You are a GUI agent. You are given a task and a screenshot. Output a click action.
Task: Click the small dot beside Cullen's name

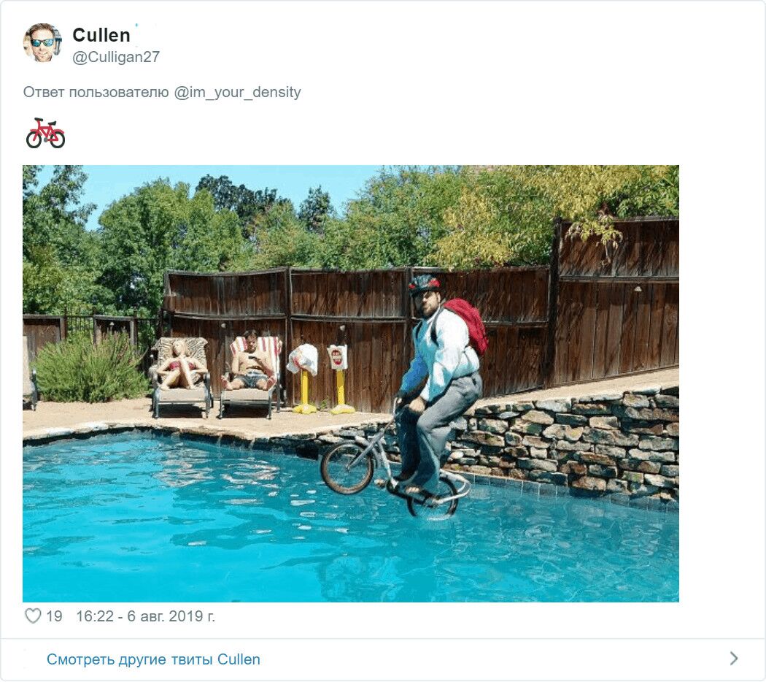pyautogui.click(x=136, y=24)
